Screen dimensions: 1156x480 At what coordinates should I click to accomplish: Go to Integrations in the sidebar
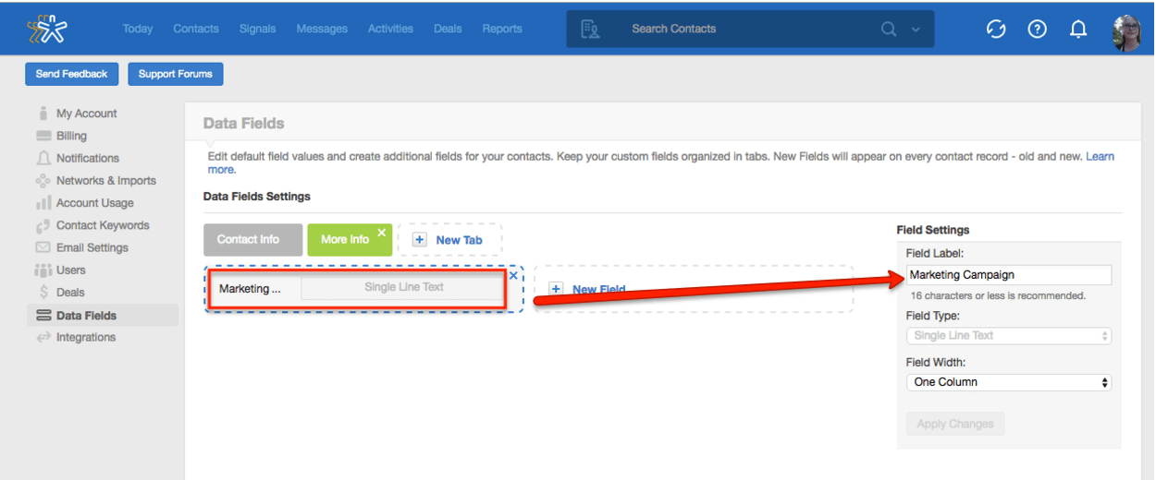tap(85, 338)
